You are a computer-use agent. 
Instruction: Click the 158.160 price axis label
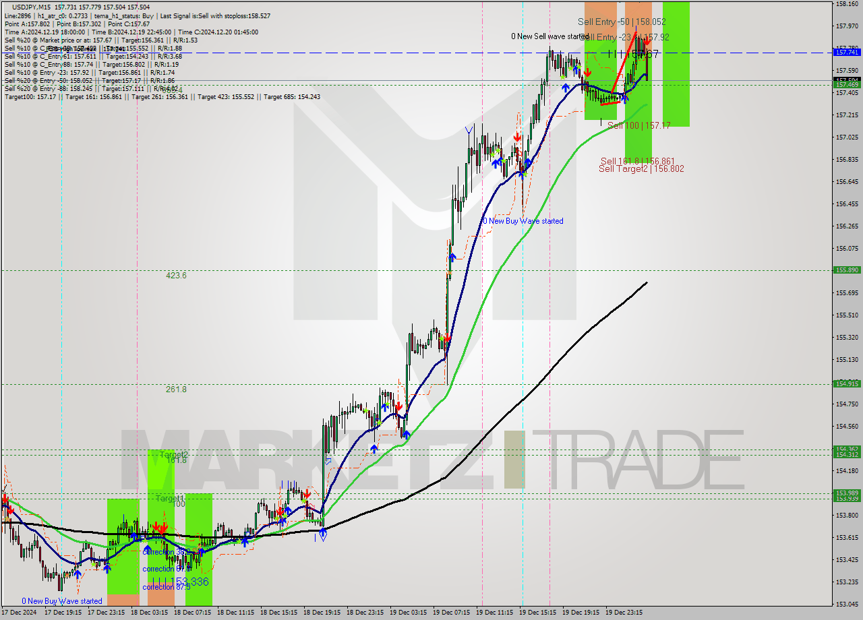[847, 3]
